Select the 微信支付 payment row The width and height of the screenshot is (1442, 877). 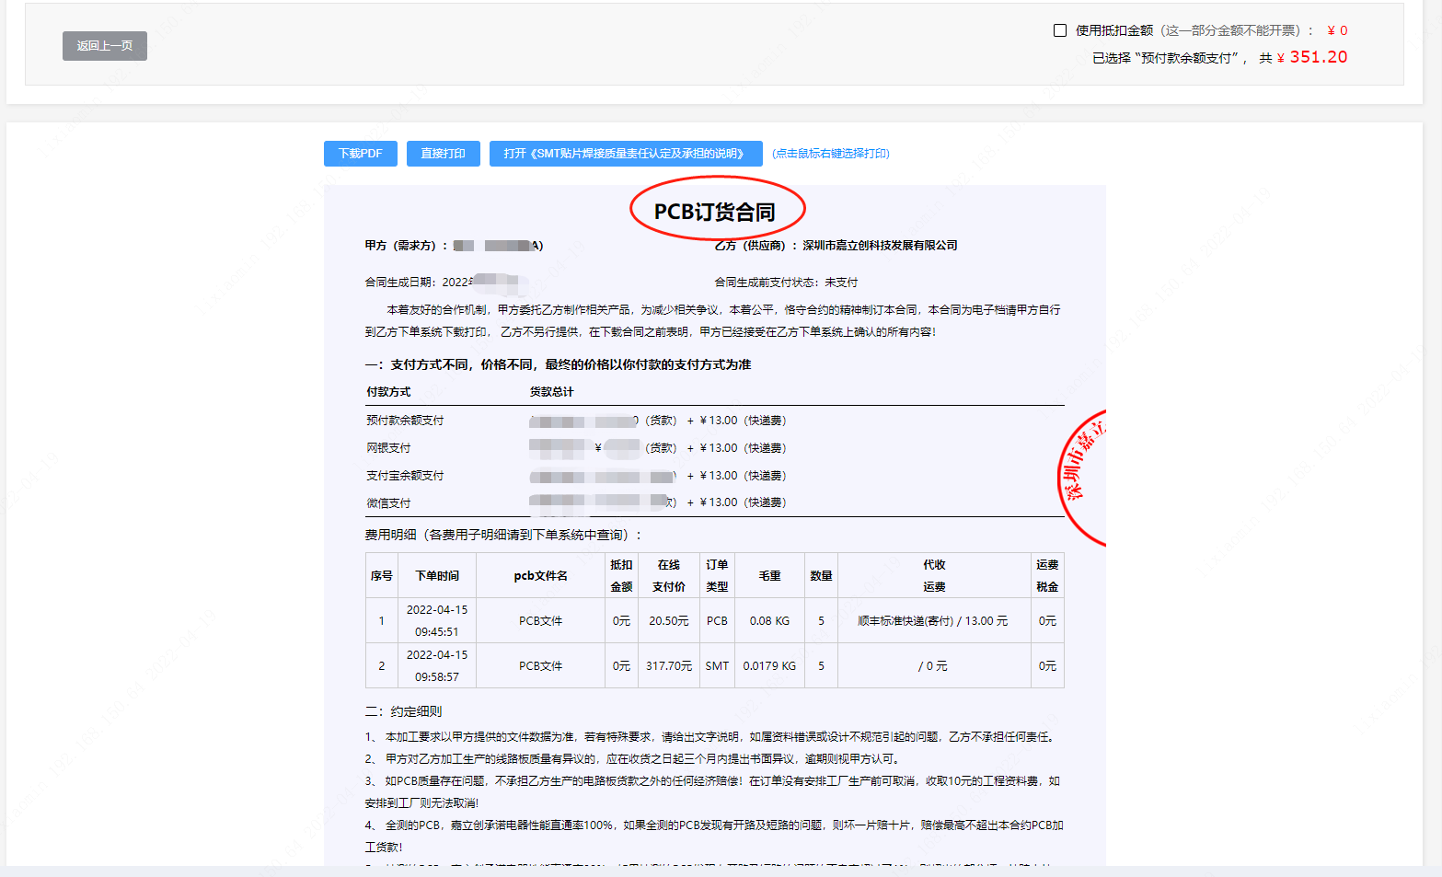click(x=388, y=503)
